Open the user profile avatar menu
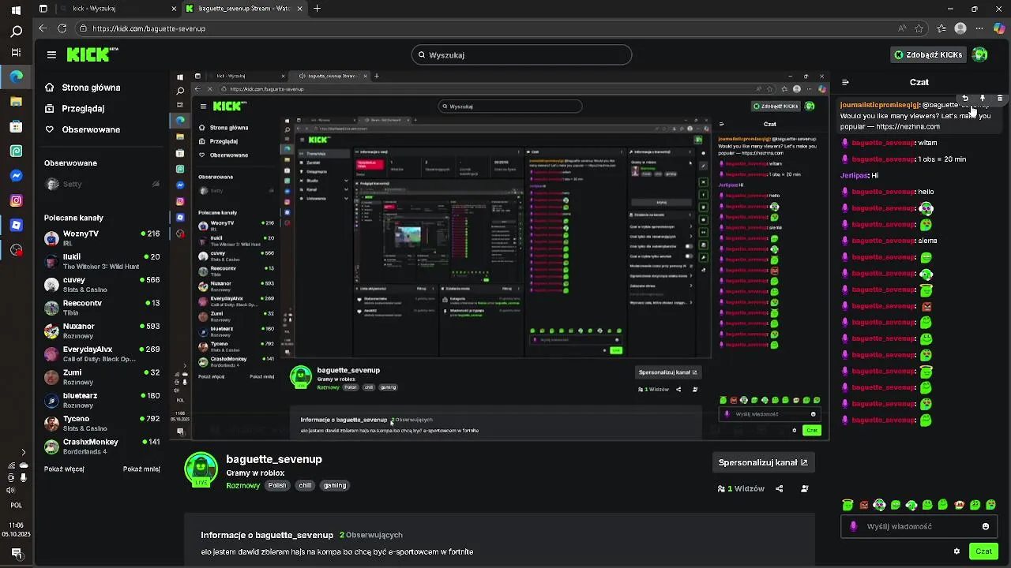 (980, 54)
